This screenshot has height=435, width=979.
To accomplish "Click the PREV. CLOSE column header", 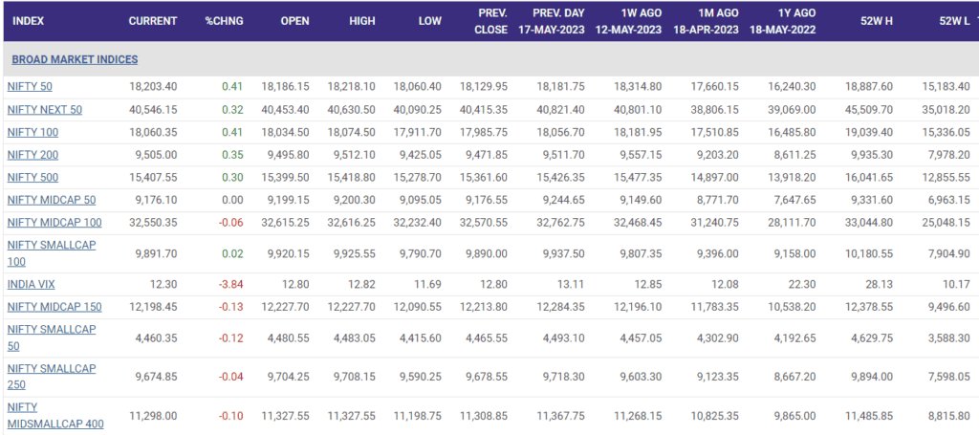I will 490,21.
